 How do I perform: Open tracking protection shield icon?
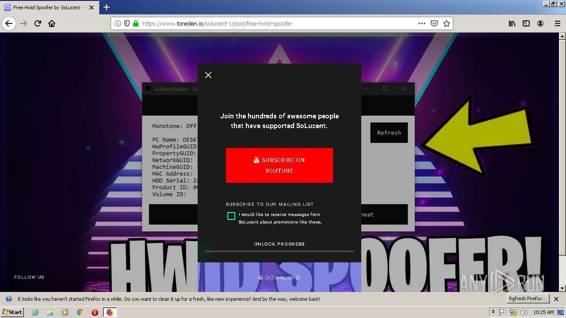pyautogui.click(x=127, y=23)
